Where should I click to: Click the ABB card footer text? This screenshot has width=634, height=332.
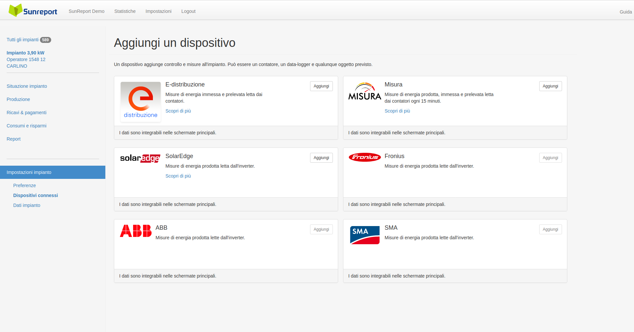[x=168, y=276]
